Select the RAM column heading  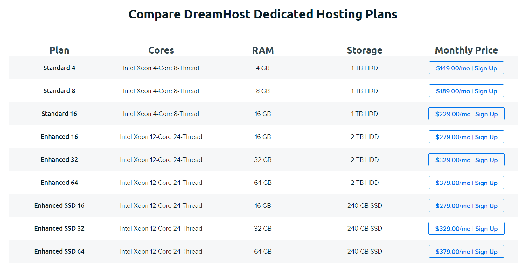pos(263,50)
